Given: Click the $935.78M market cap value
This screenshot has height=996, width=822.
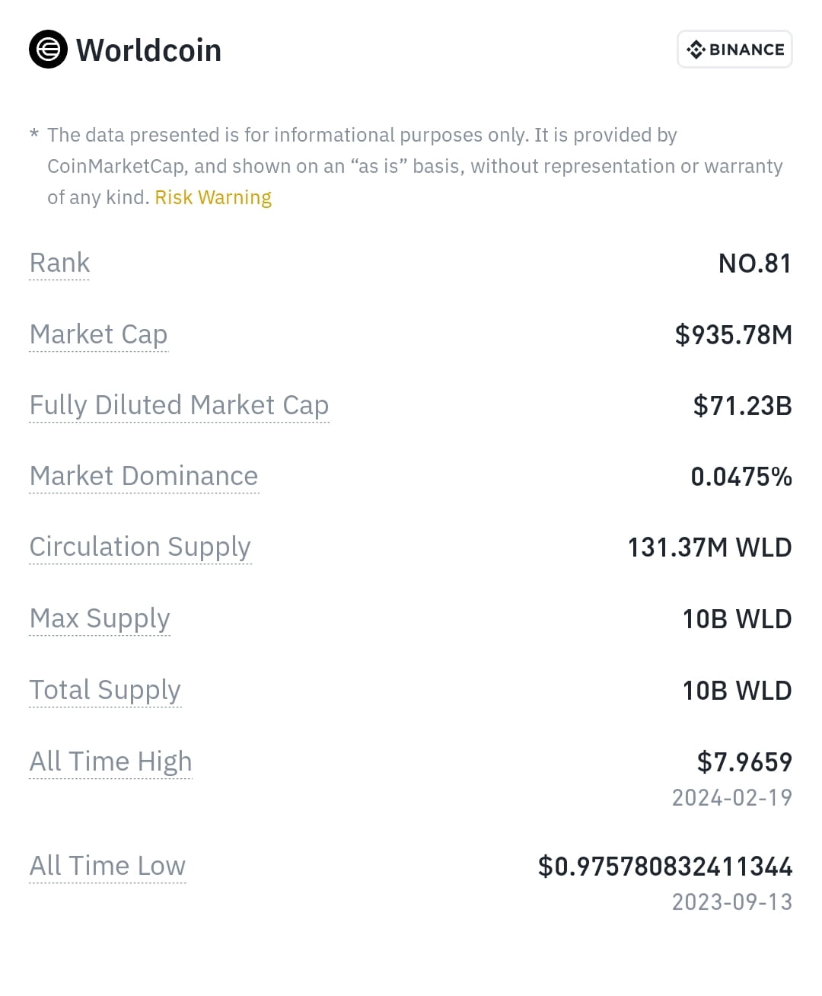Looking at the screenshot, I should coord(734,335).
